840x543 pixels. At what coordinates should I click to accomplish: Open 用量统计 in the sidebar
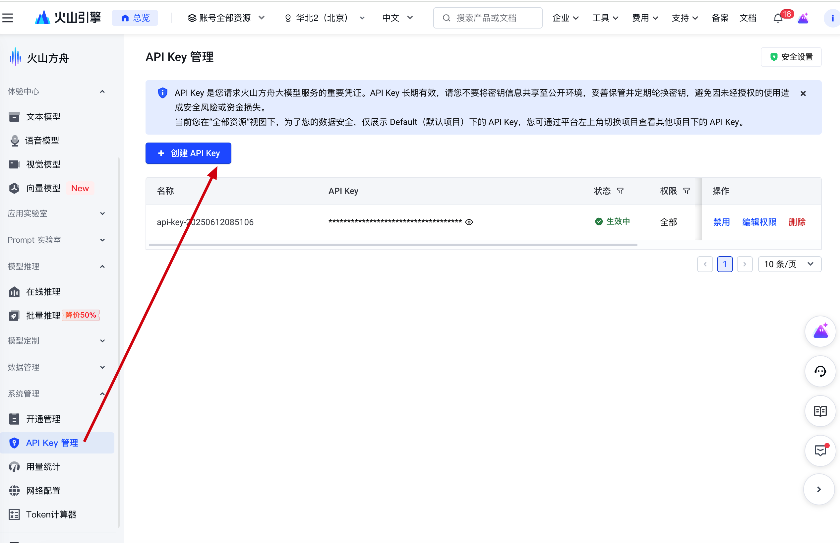click(43, 466)
